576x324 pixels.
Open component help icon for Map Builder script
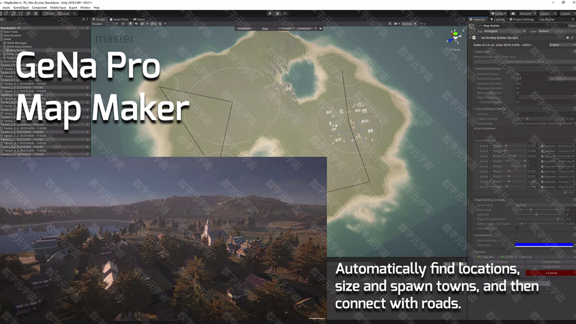tap(567, 38)
